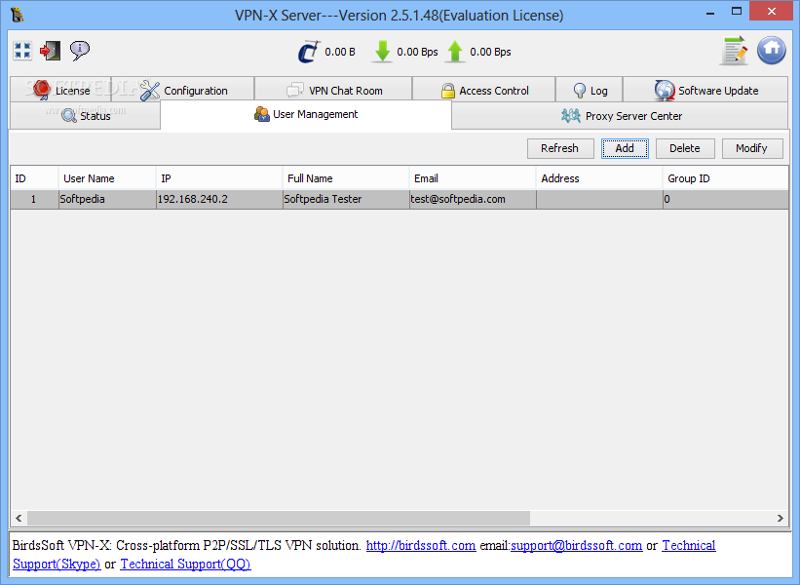Sort by the ID column header
The width and height of the screenshot is (800, 585).
[34, 178]
